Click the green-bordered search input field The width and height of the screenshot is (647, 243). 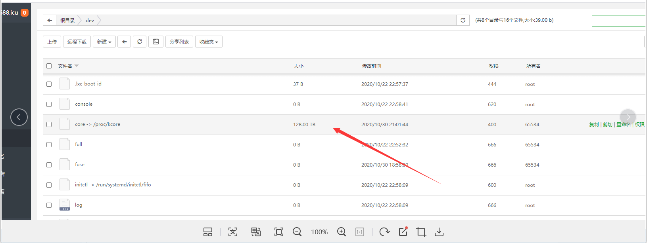point(619,21)
